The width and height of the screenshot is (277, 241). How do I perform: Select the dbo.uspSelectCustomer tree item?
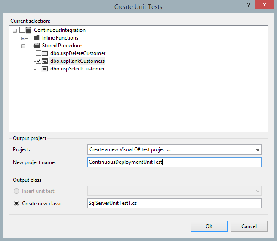point(77,69)
